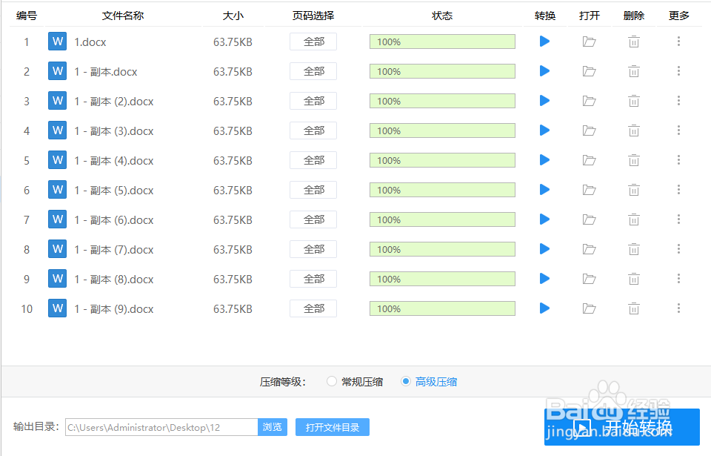Image resolution: width=711 pixels, height=456 pixels.
Task: Open the 更多 menu for 1.docx
Action: tap(678, 42)
